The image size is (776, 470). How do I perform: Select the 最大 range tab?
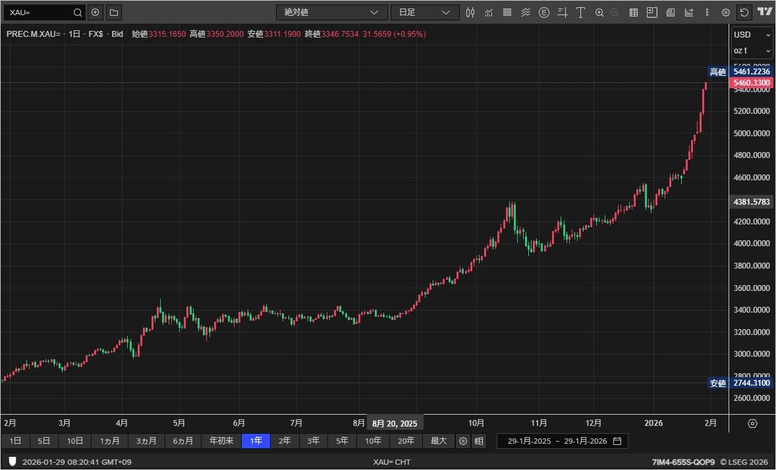437,441
